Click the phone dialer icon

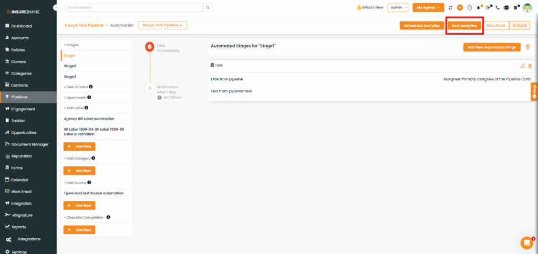coord(498,8)
